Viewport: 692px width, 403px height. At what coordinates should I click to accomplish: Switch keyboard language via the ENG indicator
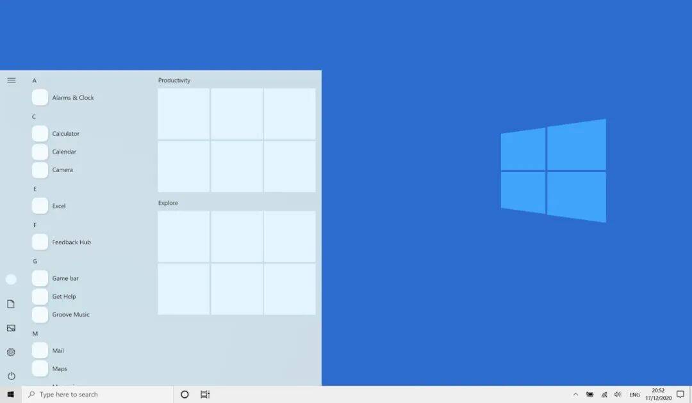click(634, 395)
